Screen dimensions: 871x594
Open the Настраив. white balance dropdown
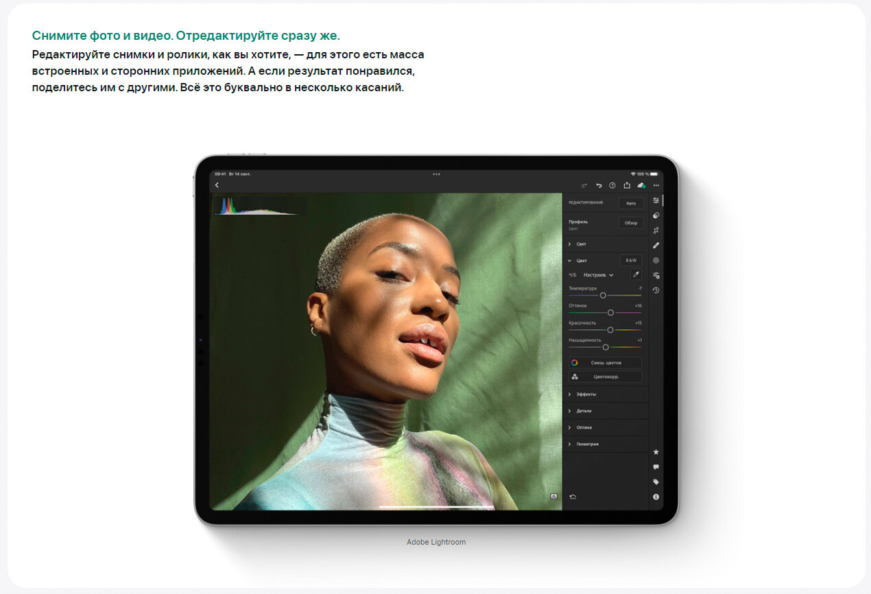point(598,275)
